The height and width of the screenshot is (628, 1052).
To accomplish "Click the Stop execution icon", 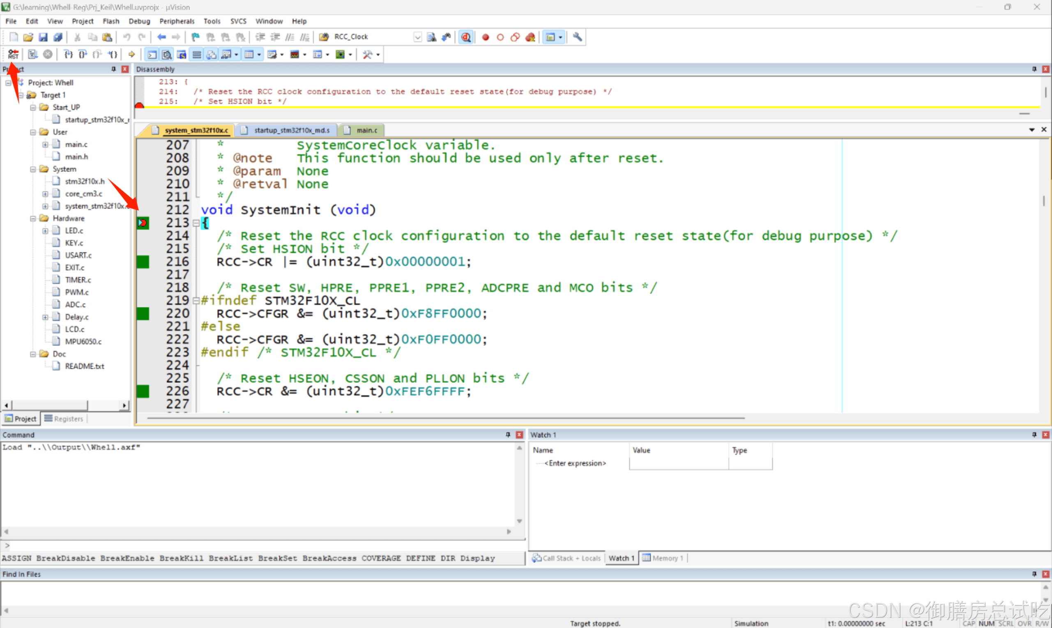I will click(x=48, y=54).
